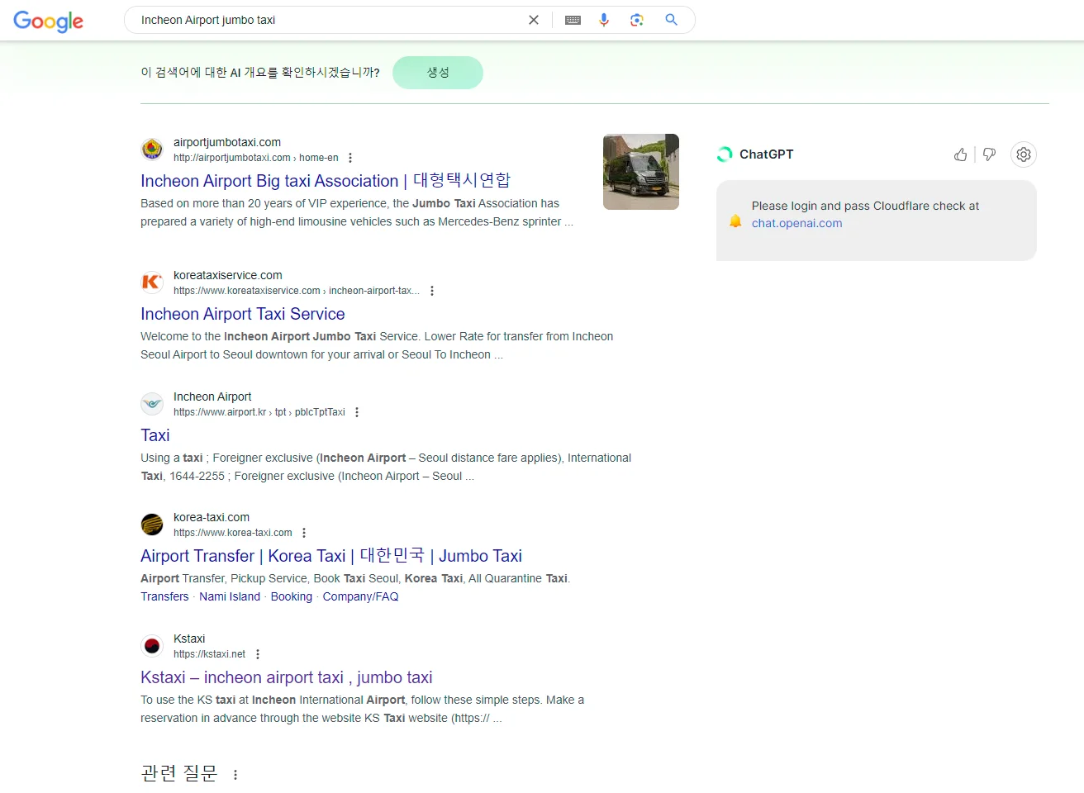Give thumbs up to ChatGPT panel
Screen dimensions: 1084x793
click(x=960, y=154)
